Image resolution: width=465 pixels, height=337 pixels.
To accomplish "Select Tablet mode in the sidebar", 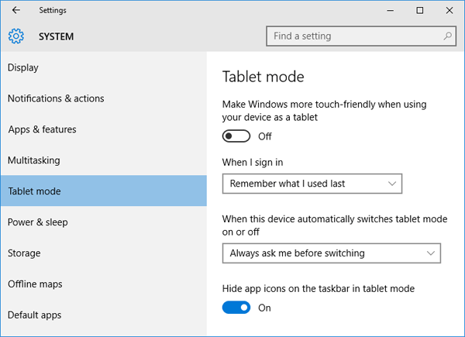I will (104, 191).
